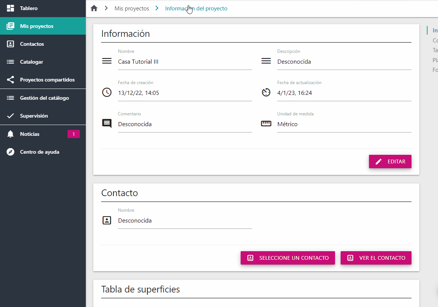Click the Tablero dashboard grid icon

[x=10, y=8]
